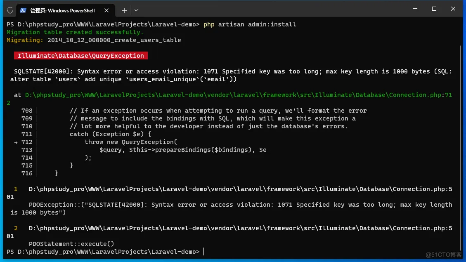The height and width of the screenshot is (262, 466).
Task: Click the 'php artisan admin:install' command text
Action: 250,24
